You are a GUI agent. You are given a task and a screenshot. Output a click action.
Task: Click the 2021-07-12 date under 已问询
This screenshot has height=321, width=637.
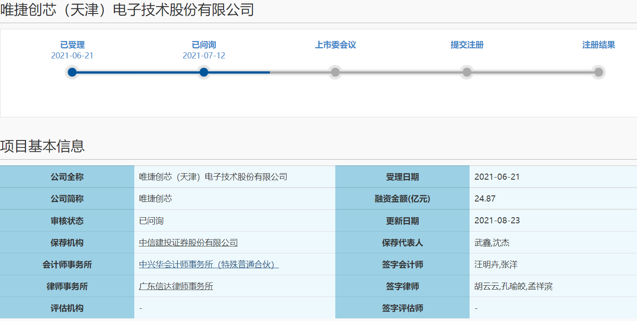[204, 56]
